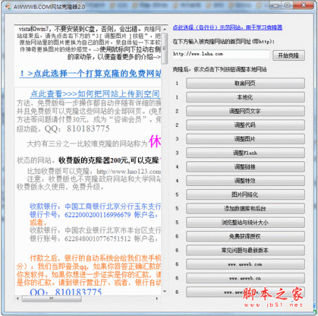The image size is (318, 316).
Task: Open the 示范网站 link for learning the cloner
Action: (228, 27)
